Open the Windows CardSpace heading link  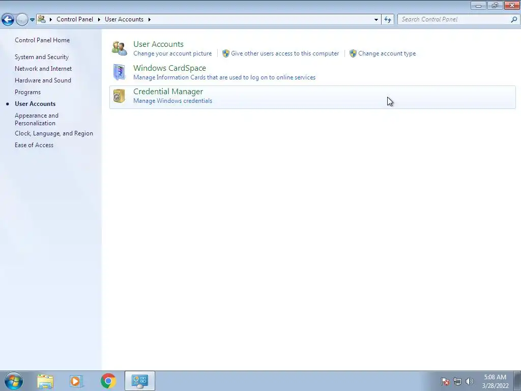tap(170, 68)
